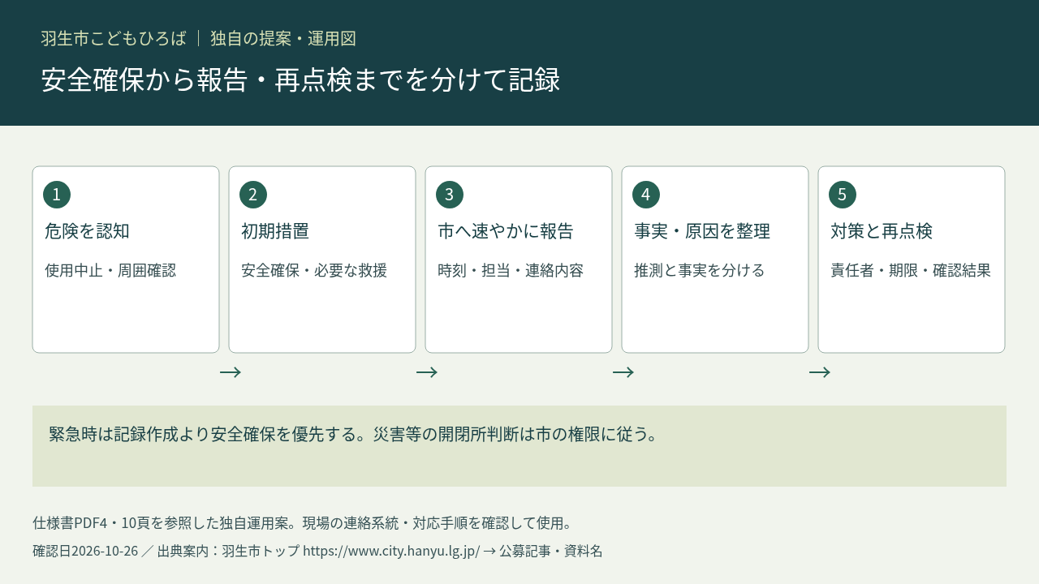Open the https://www.city.hanyu.lg.jp/ URL

[391, 551]
